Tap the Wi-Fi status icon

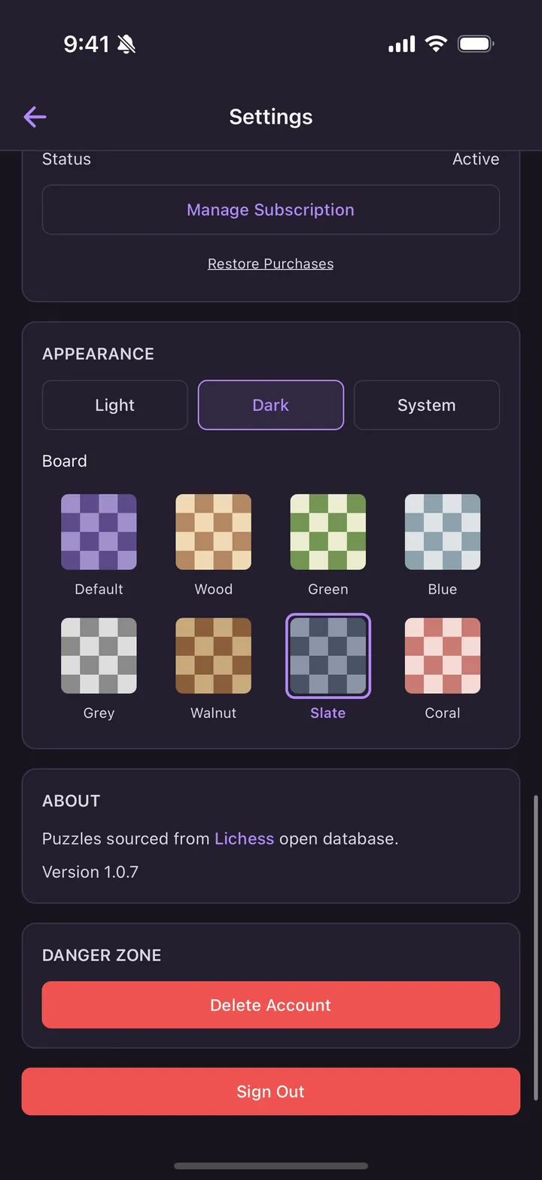pyautogui.click(x=436, y=44)
